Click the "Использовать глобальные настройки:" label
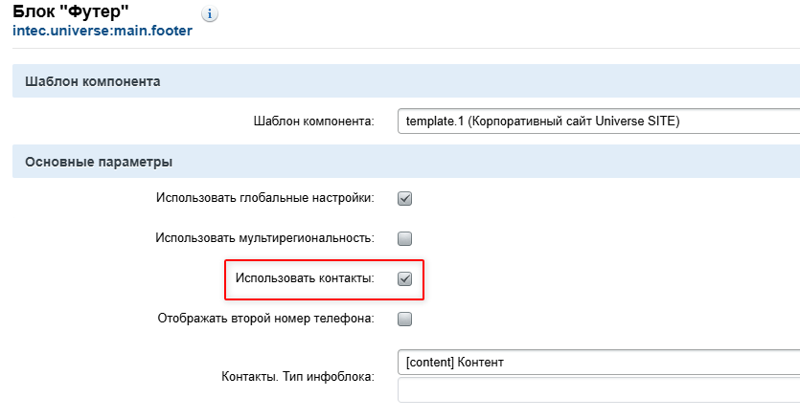800x420 pixels. tap(264, 199)
